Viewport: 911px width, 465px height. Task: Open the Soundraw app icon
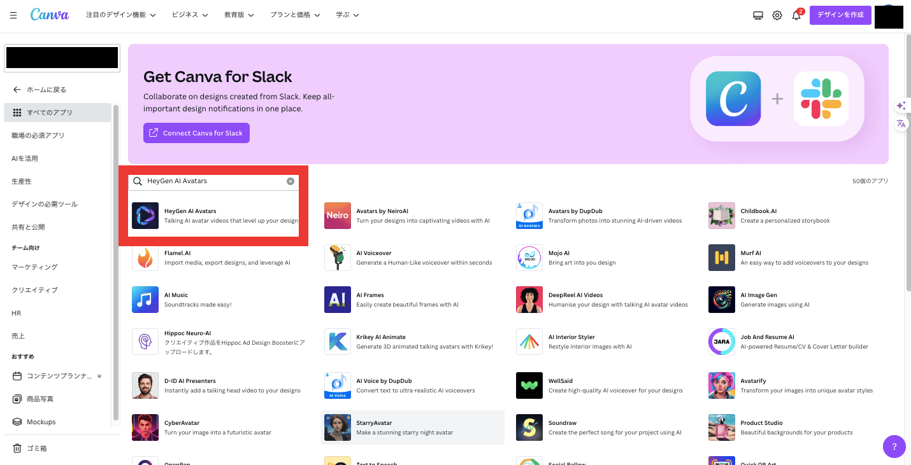(x=529, y=427)
